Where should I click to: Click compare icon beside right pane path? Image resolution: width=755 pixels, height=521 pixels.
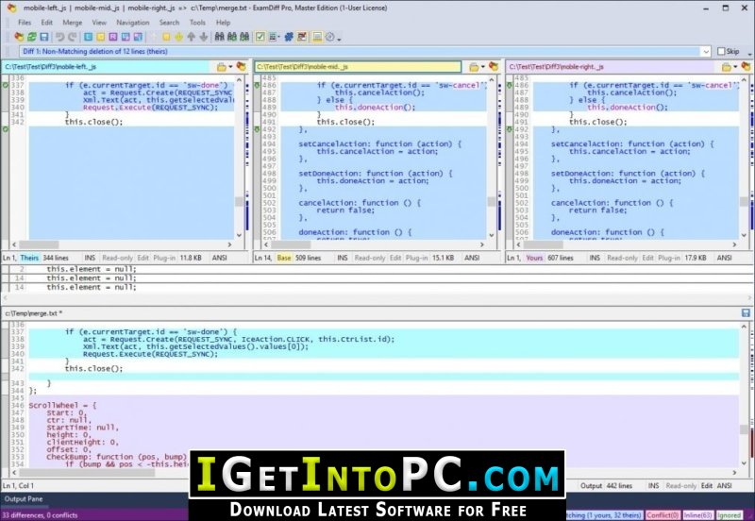746,66
